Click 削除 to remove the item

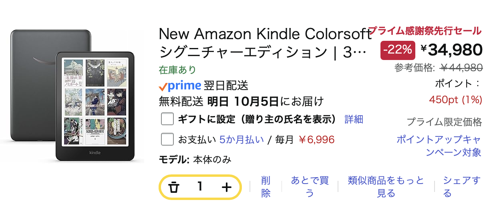coord(266,187)
